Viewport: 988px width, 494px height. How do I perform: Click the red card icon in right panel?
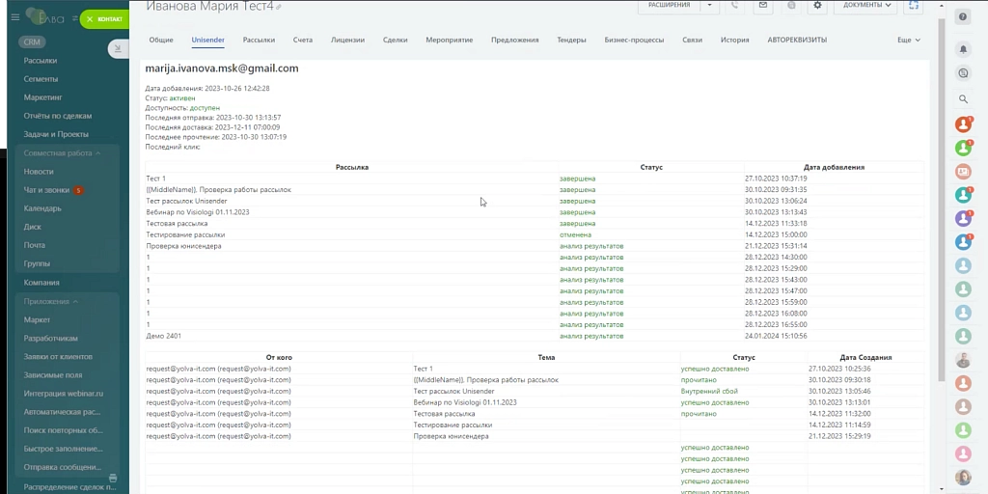(x=963, y=171)
